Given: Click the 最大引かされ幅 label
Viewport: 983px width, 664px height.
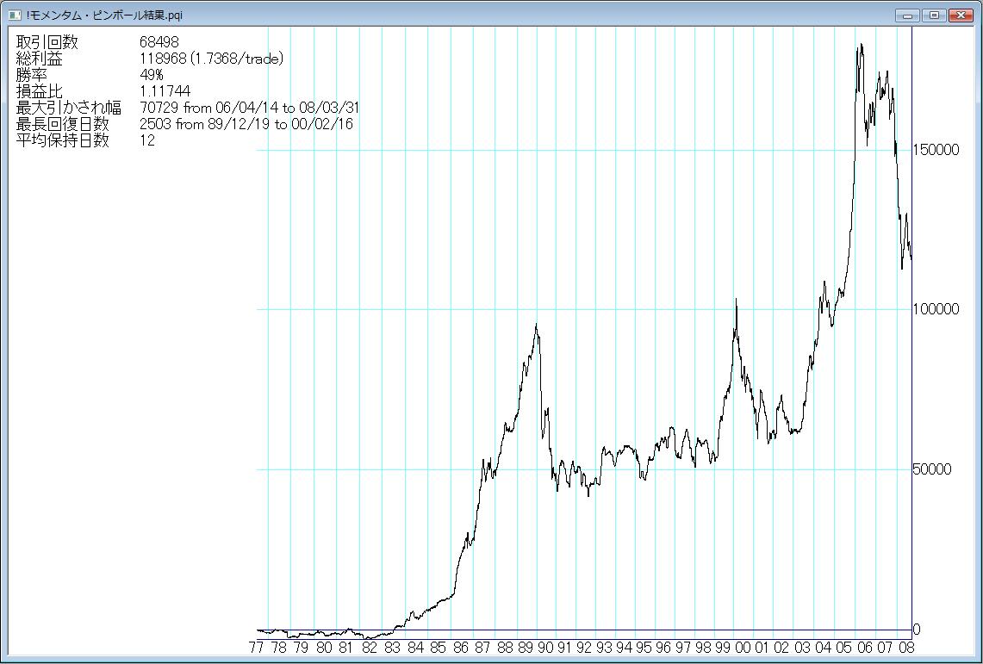Looking at the screenshot, I should coord(69,108).
